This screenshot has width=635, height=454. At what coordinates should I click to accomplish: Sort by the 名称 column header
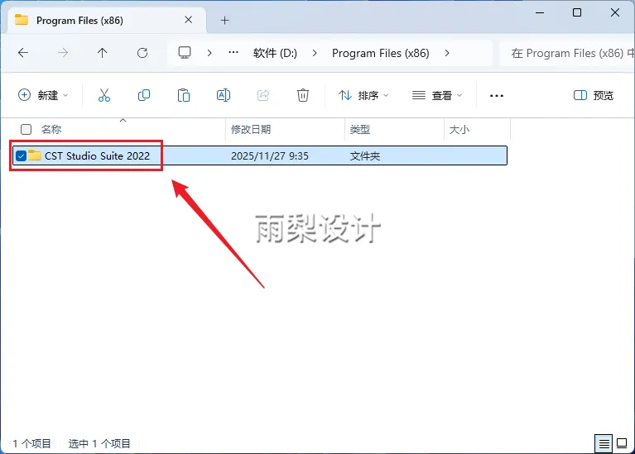click(x=51, y=130)
